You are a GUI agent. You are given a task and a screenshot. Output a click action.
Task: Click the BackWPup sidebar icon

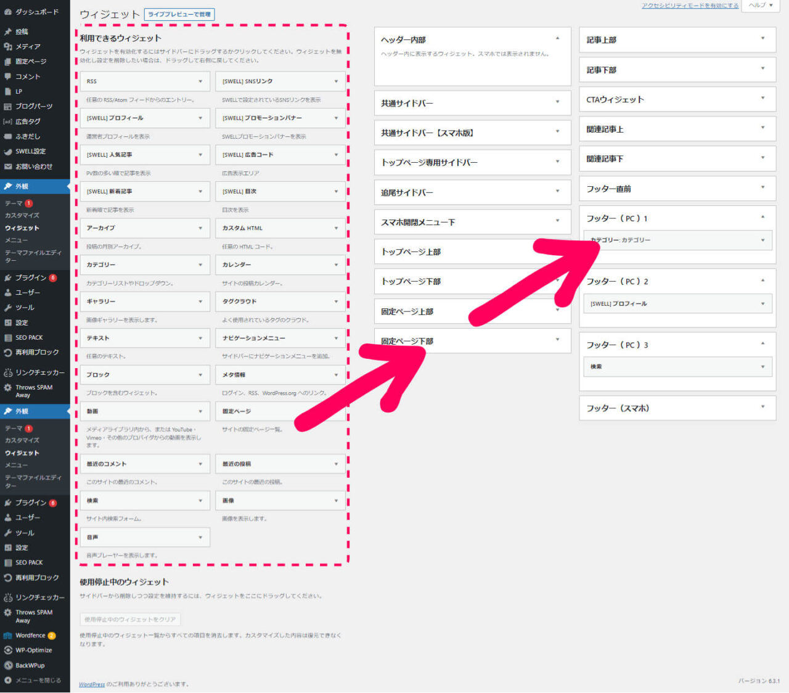pyautogui.click(x=7, y=665)
